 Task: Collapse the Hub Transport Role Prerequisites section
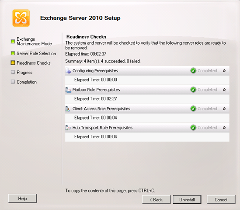tap(224, 128)
